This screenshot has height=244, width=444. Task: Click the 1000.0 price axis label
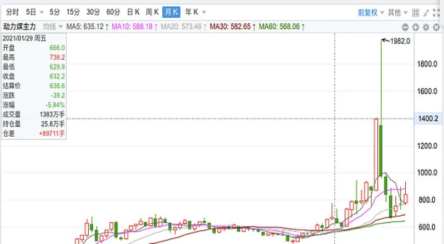pyautogui.click(x=427, y=173)
